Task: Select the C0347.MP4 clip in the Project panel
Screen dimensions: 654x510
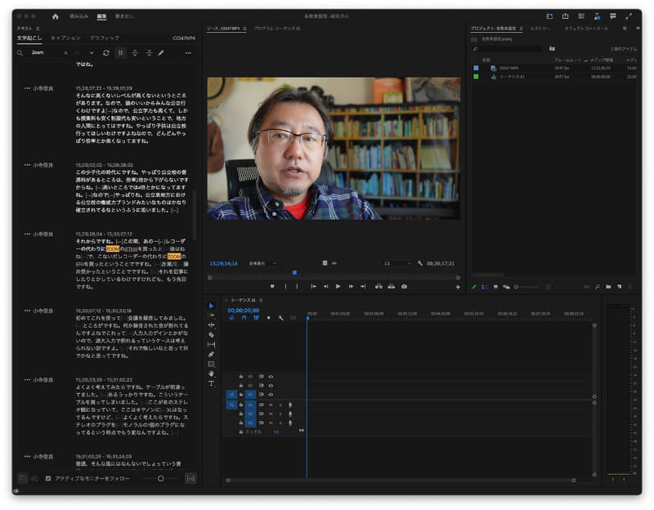Action: click(x=509, y=68)
